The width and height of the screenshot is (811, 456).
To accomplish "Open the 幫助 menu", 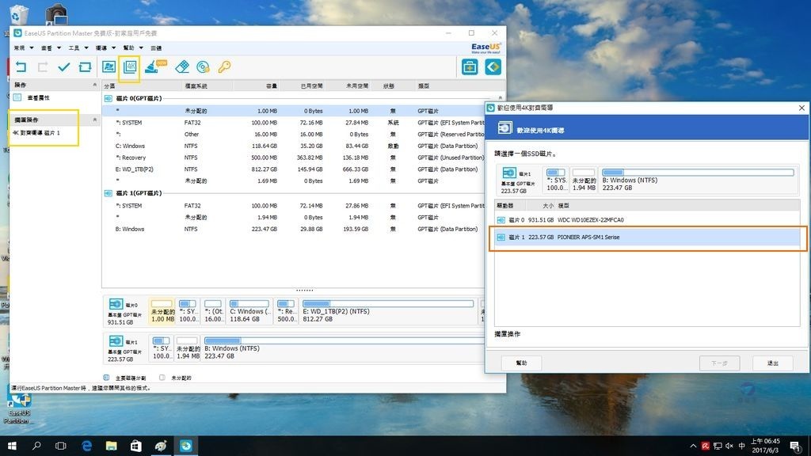I will click(x=128, y=48).
